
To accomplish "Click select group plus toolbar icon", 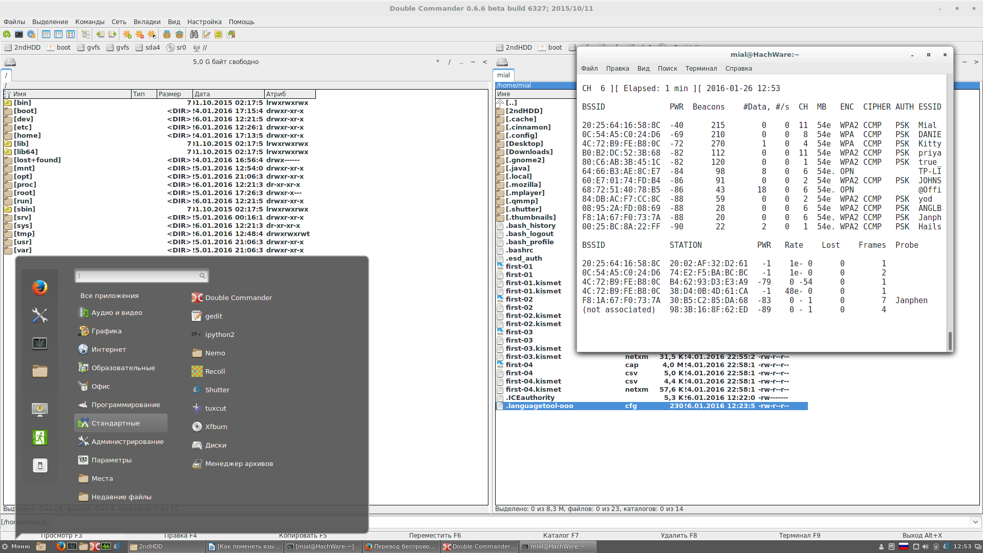I will point(127,34).
